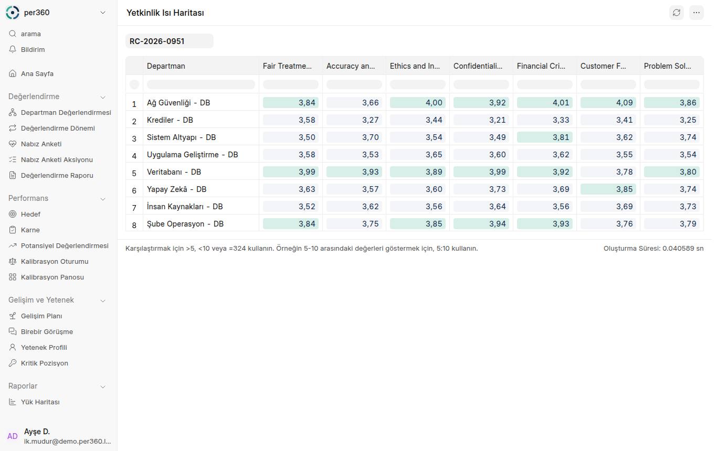The width and height of the screenshot is (717, 451).
Task: Open Hedef target icon
Action: click(13, 214)
